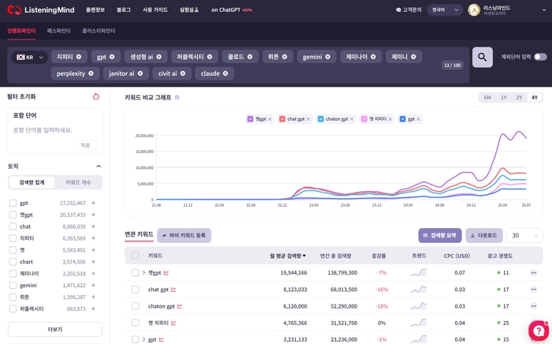Click info icon beside 키워드 비교 그래프

tap(177, 98)
